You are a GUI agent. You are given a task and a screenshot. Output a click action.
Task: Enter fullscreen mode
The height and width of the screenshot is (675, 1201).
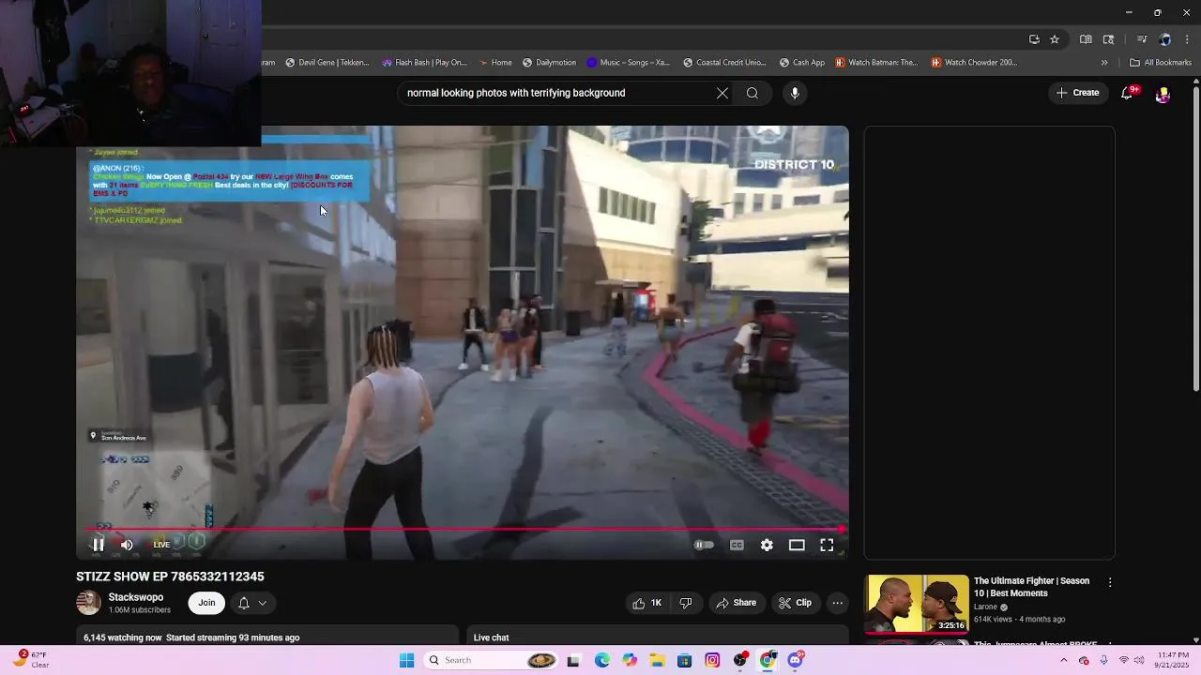tap(827, 545)
